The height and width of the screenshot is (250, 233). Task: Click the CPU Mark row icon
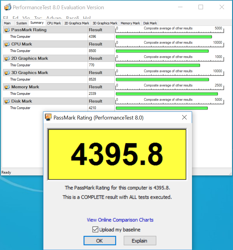(x=7, y=44)
